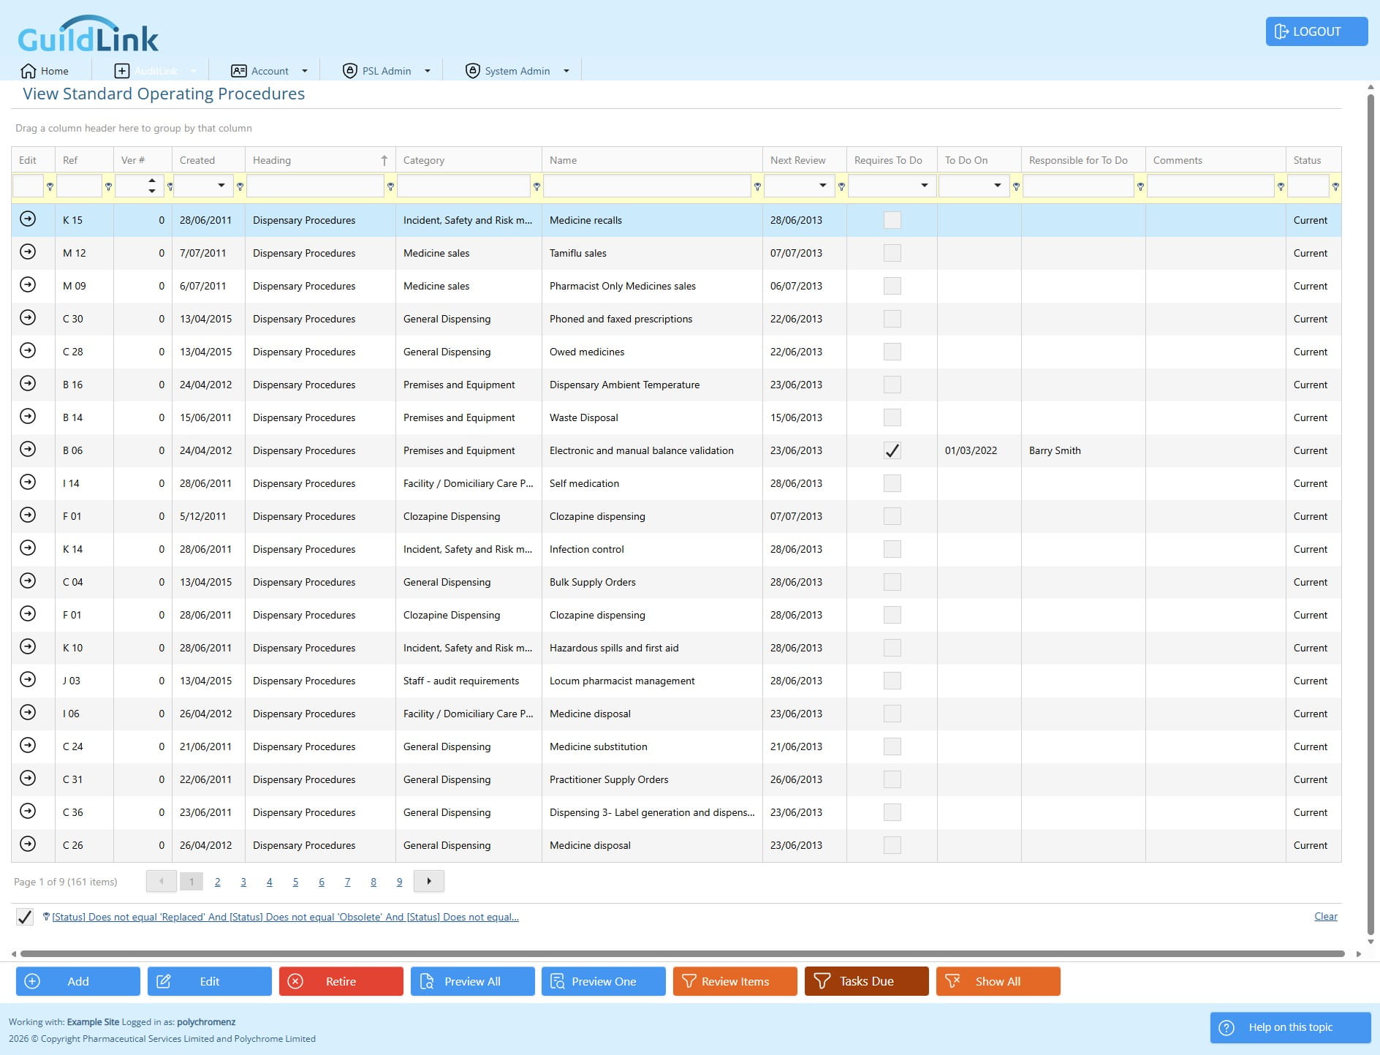Click the filter funnel icon beside the Next Review filter
The width and height of the screenshot is (1380, 1055).
coord(841,187)
